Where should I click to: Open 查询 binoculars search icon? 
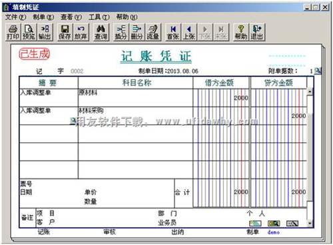click(101, 32)
